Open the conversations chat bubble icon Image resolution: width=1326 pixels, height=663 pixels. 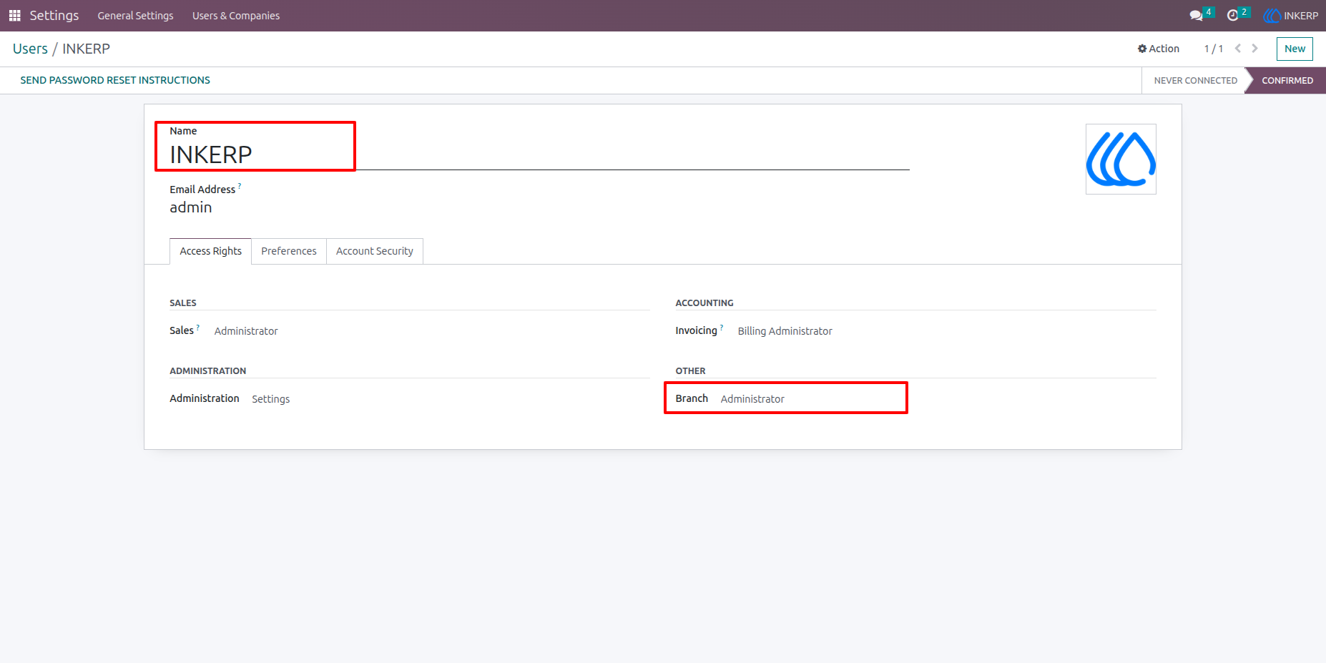[x=1196, y=16]
